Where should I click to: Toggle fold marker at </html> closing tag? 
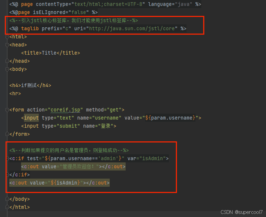pos(7,207)
